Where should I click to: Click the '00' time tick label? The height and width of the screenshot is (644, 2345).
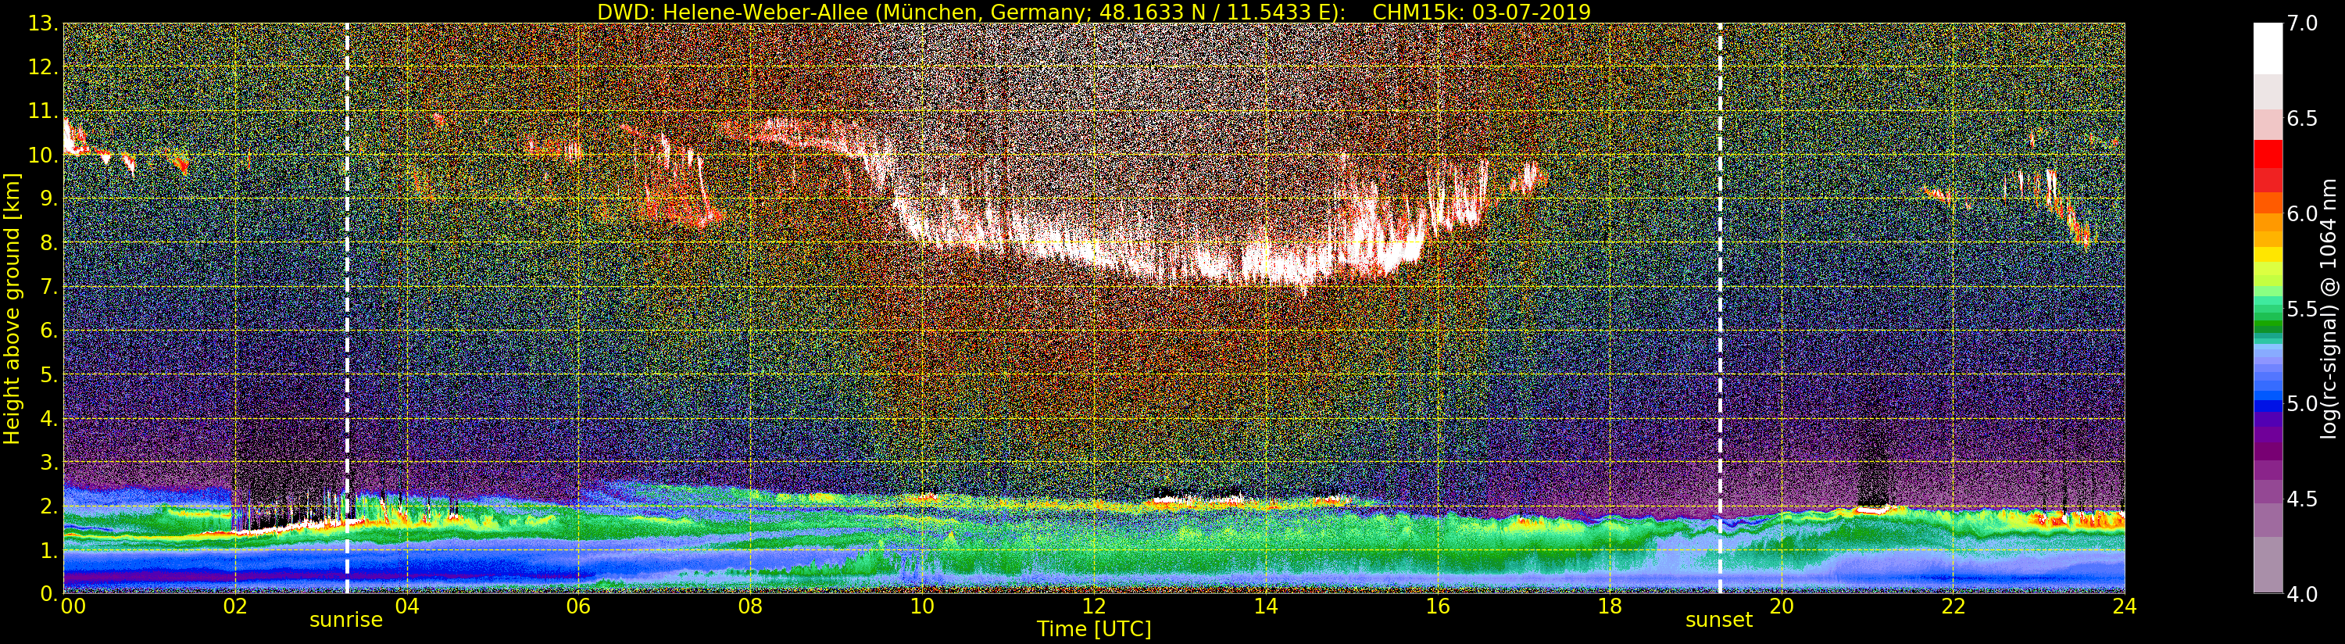tap(73, 606)
